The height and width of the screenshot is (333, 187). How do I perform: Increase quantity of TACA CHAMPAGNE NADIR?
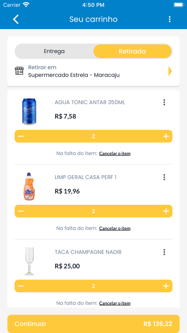coord(166,286)
